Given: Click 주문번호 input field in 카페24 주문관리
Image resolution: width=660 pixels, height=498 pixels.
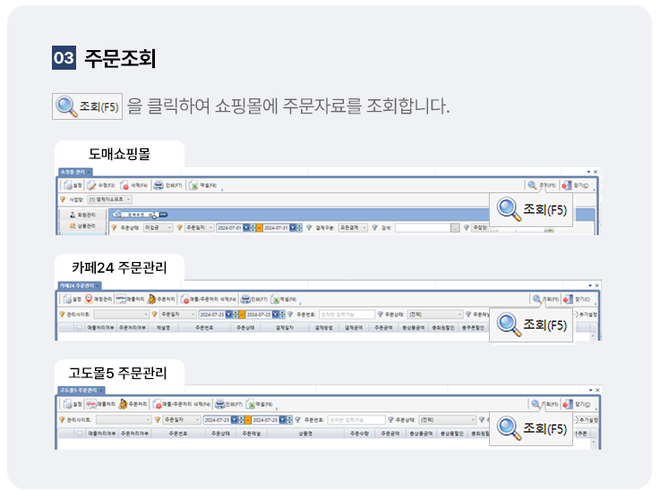Looking at the screenshot, I should tap(347, 315).
